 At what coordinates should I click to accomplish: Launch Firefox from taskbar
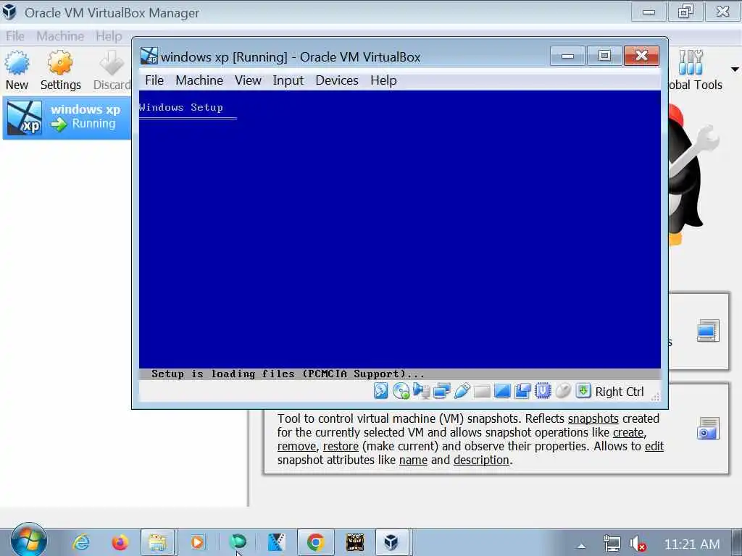tap(120, 542)
